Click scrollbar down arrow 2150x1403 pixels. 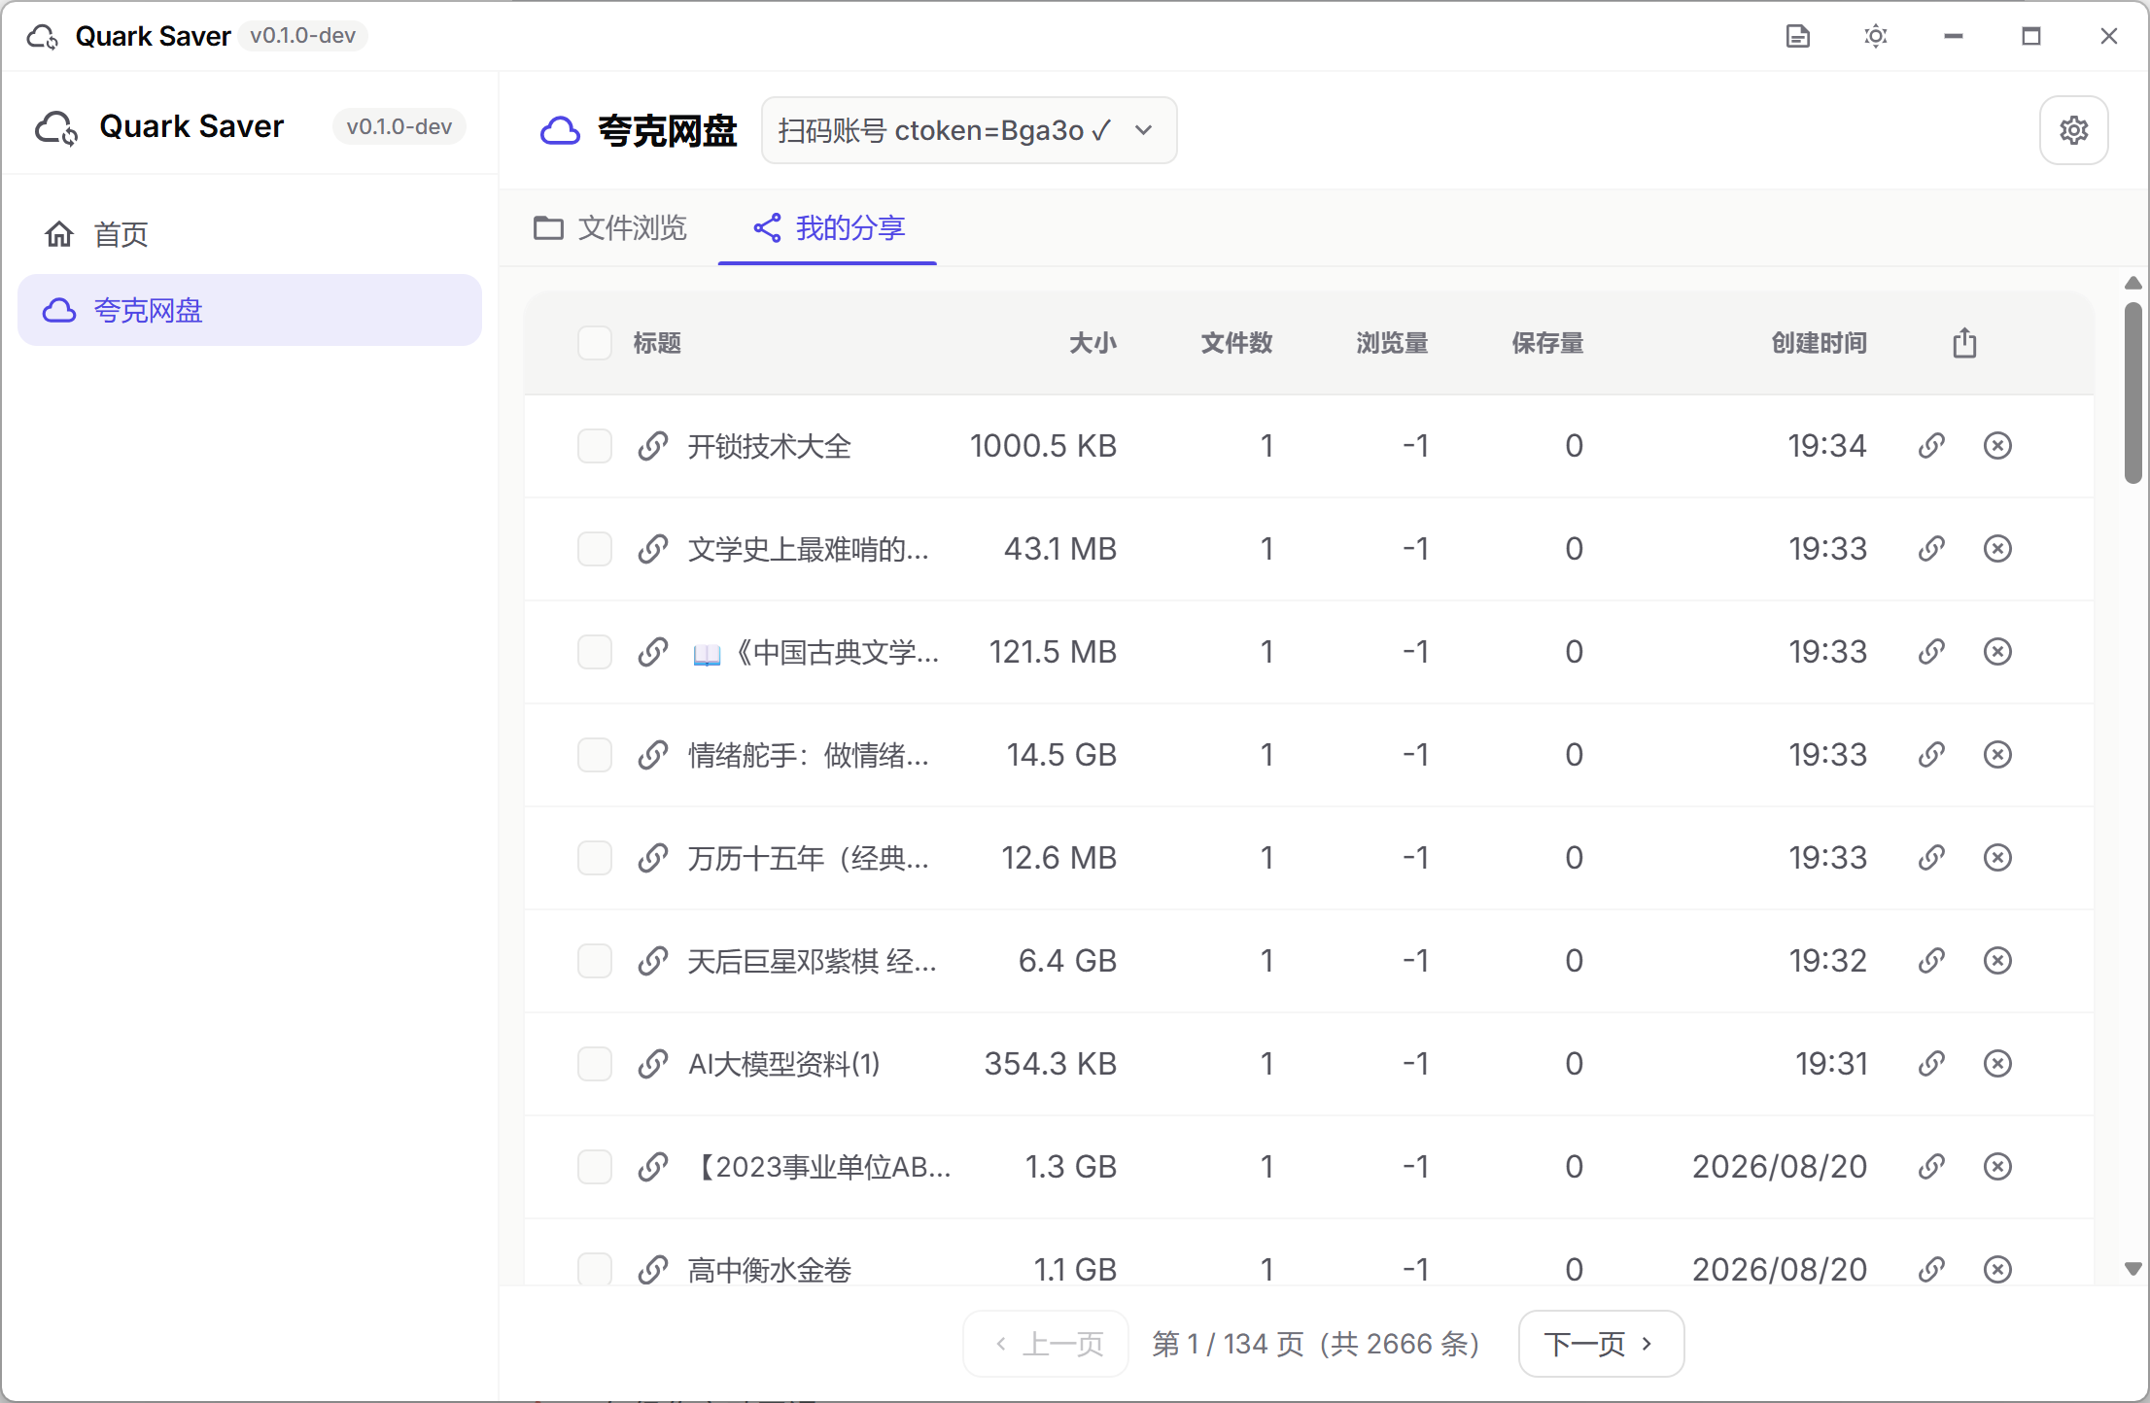2133,1269
